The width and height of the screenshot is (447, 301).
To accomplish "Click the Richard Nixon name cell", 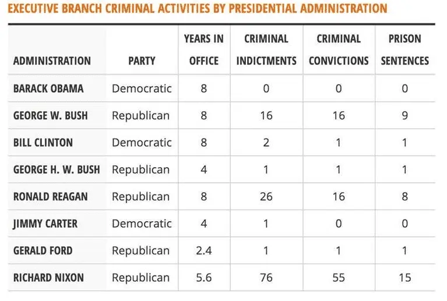I will click(x=48, y=277).
